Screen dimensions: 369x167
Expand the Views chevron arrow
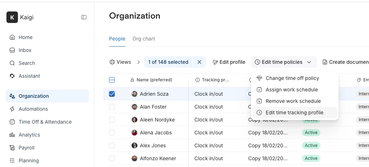coord(138,62)
